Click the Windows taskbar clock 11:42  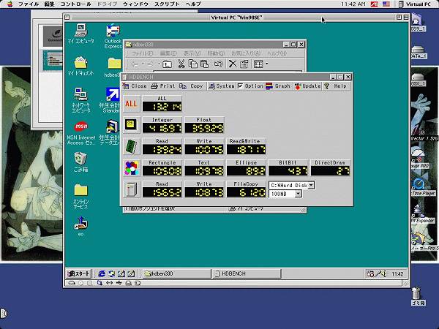point(397,274)
